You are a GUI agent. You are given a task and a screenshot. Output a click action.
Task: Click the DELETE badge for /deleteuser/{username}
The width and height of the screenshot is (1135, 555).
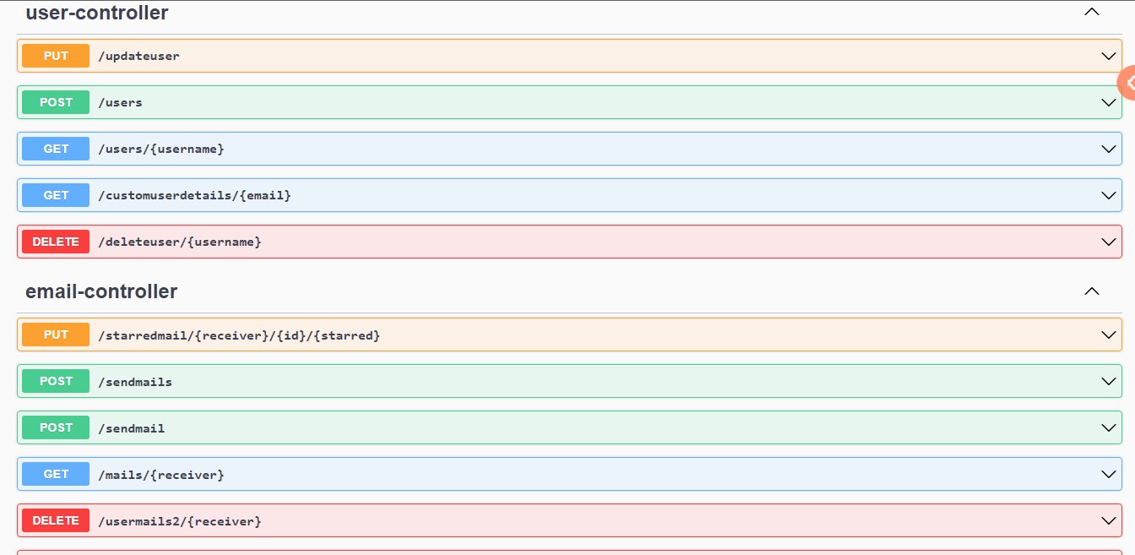56,242
